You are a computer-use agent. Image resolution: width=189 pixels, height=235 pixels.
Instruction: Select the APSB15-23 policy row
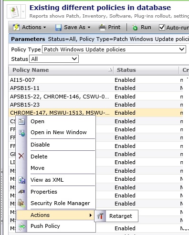point(95,105)
